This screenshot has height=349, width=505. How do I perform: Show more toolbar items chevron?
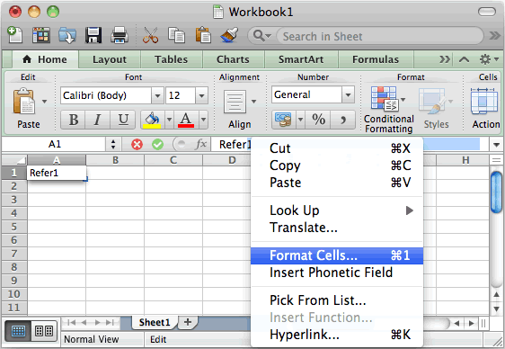(494, 35)
